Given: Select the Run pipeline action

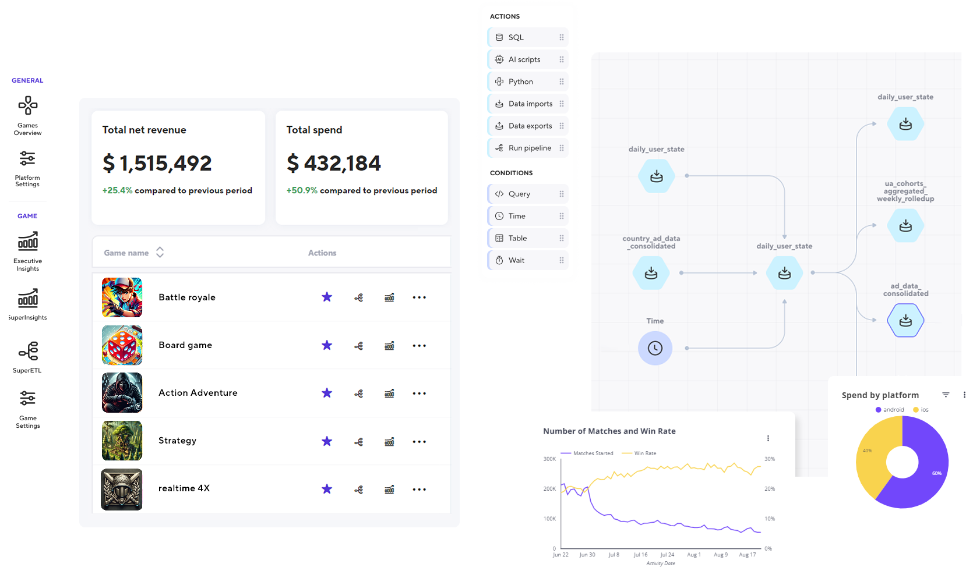Looking at the screenshot, I should point(528,148).
